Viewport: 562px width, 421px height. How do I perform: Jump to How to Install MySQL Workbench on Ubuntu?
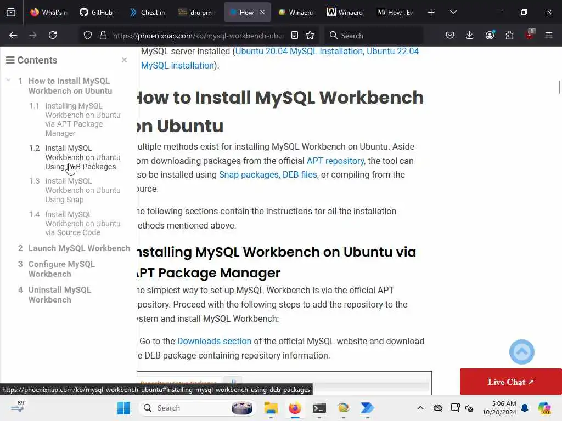tap(70, 86)
